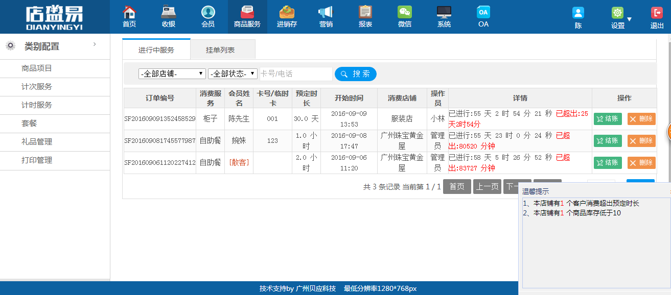Open the 进销存 inventory icon

coord(287,12)
